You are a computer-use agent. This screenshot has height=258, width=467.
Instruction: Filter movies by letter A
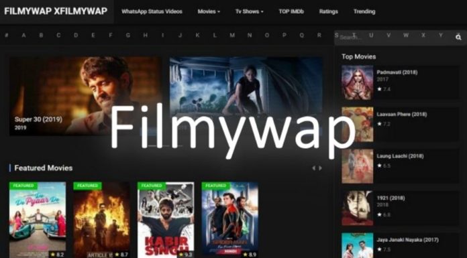pos(23,35)
